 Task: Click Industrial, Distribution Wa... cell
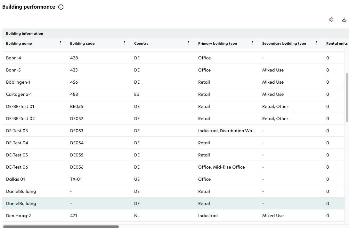click(x=227, y=131)
